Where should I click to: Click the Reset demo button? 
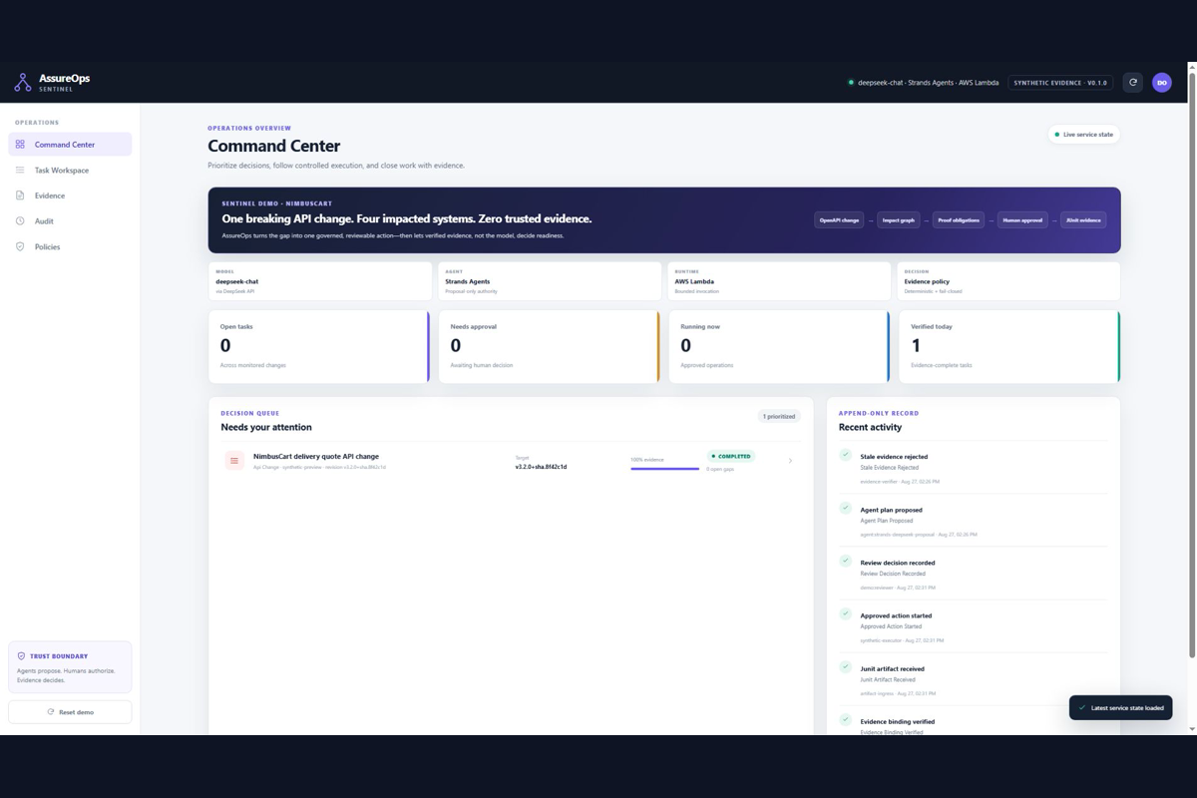coord(70,712)
